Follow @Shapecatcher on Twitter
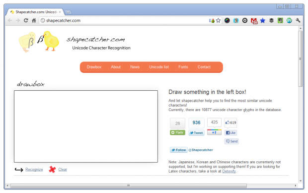This screenshot has width=308, height=193. tap(178, 150)
